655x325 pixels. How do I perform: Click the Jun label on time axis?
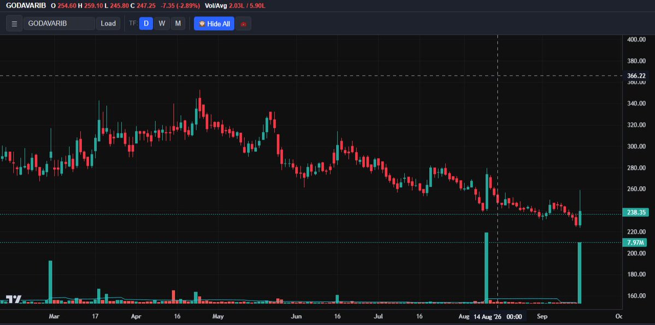pyautogui.click(x=297, y=316)
